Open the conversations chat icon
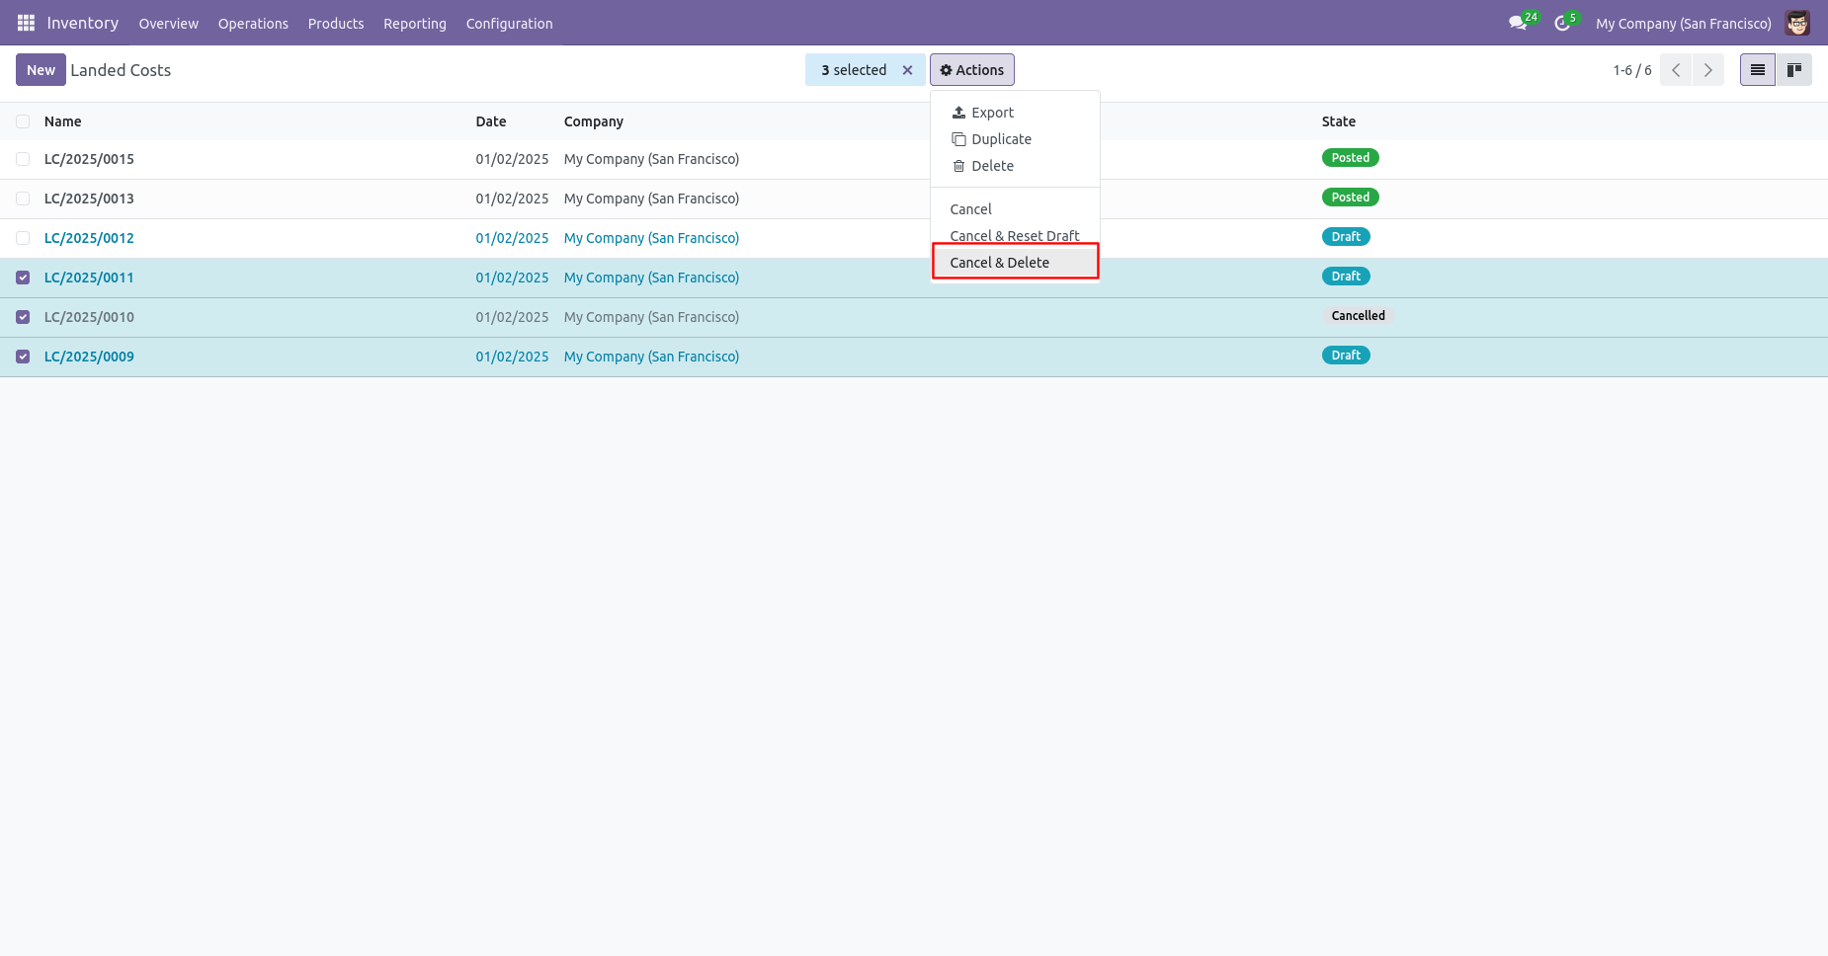The image size is (1828, 956). point(1519,23)
